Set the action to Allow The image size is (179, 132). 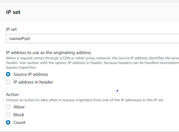tap(8, 107)
